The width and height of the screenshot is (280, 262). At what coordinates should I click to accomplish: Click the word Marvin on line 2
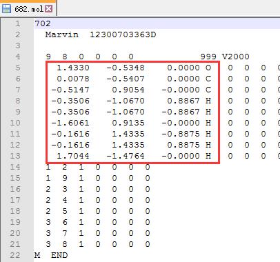point(62,34)
